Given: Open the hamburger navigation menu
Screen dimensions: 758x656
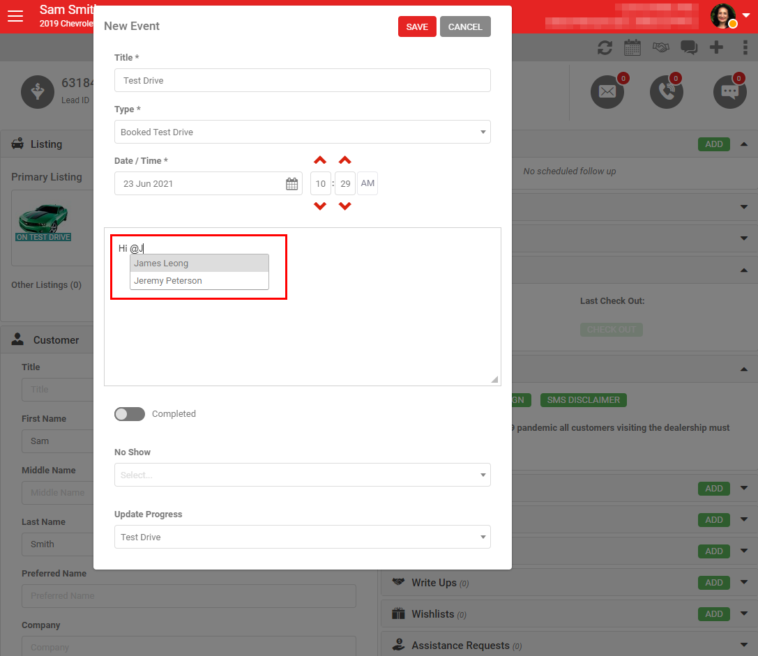Looking at the screenshot, I should click(15, 16).
